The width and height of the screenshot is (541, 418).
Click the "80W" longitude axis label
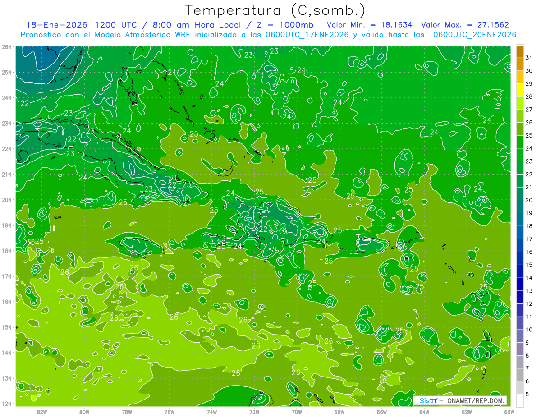tap(84, 412)
